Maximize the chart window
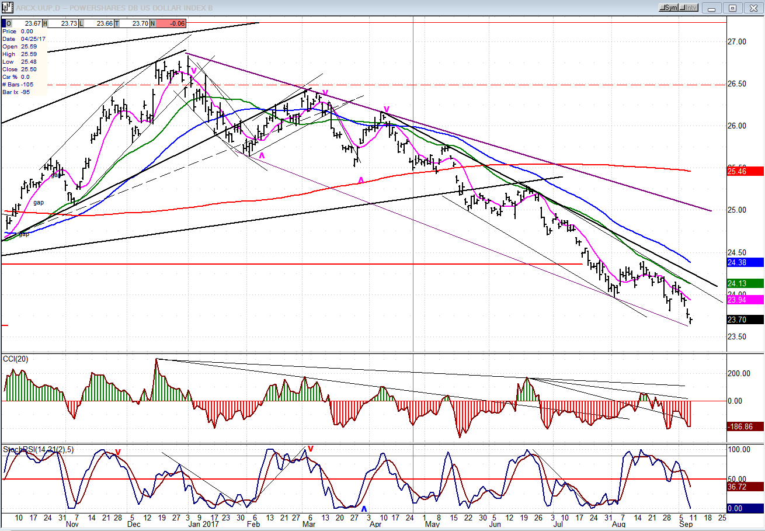 (732, 8)
